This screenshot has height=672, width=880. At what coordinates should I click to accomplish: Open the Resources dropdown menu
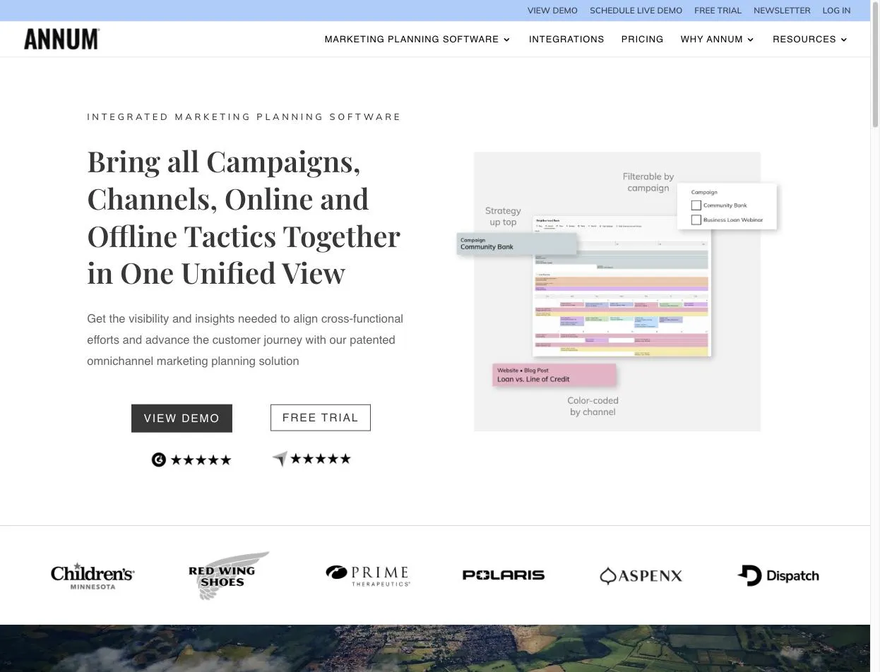tap(809, 40)
